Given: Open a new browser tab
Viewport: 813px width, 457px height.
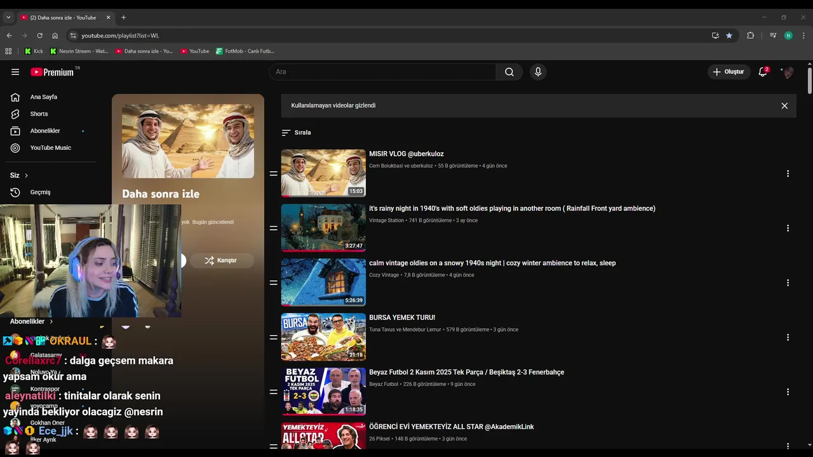Looking at the screenshot, I should (x=123, y=17).
